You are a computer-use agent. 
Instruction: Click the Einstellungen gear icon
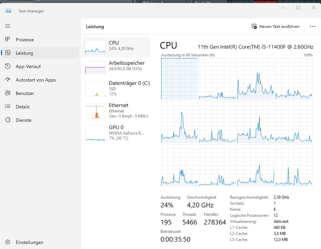[8, 242]
